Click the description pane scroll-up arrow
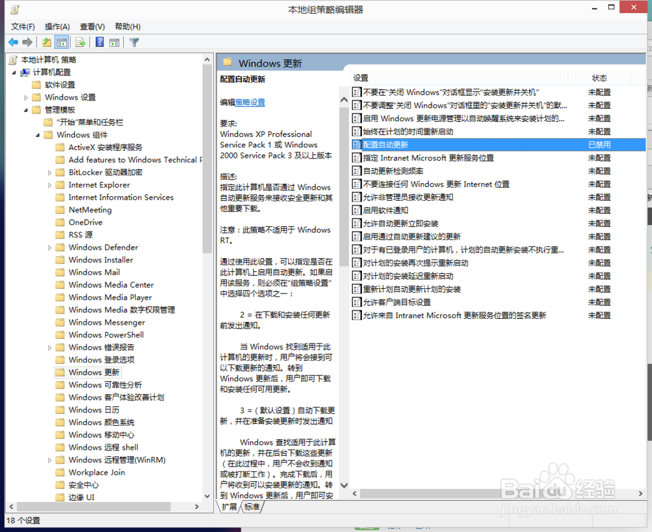The image size is (652, 532). pos(344,100)
